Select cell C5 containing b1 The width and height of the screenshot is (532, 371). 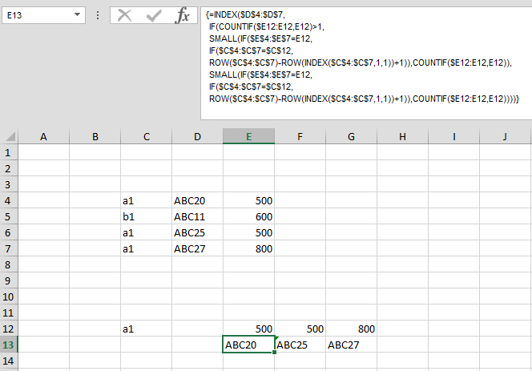coord(147,216)
